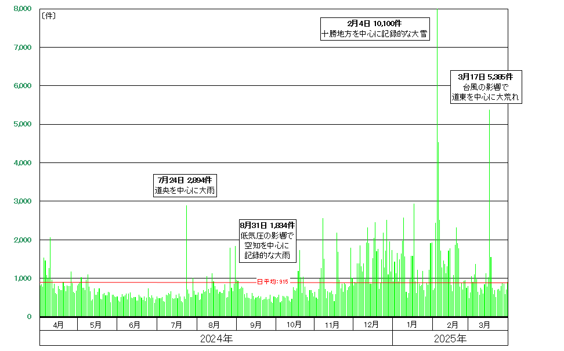The width and height of the screenshot is (564, 351).
Task: Click the "1,000" y-axis label
Action: 22,278
